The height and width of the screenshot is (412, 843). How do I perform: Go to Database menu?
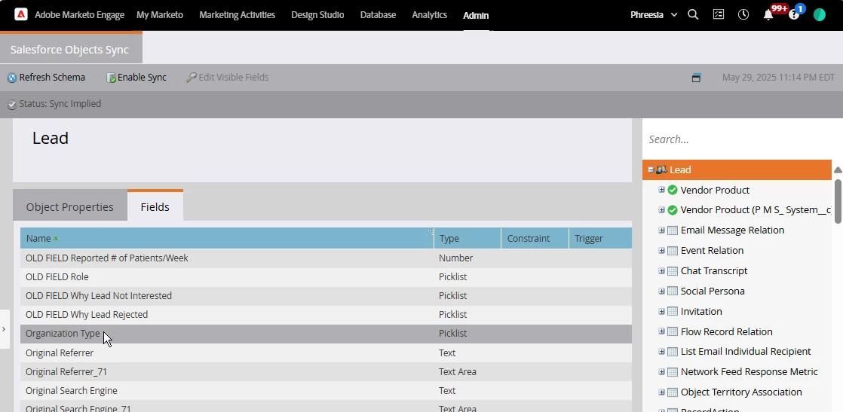[378, 15]
